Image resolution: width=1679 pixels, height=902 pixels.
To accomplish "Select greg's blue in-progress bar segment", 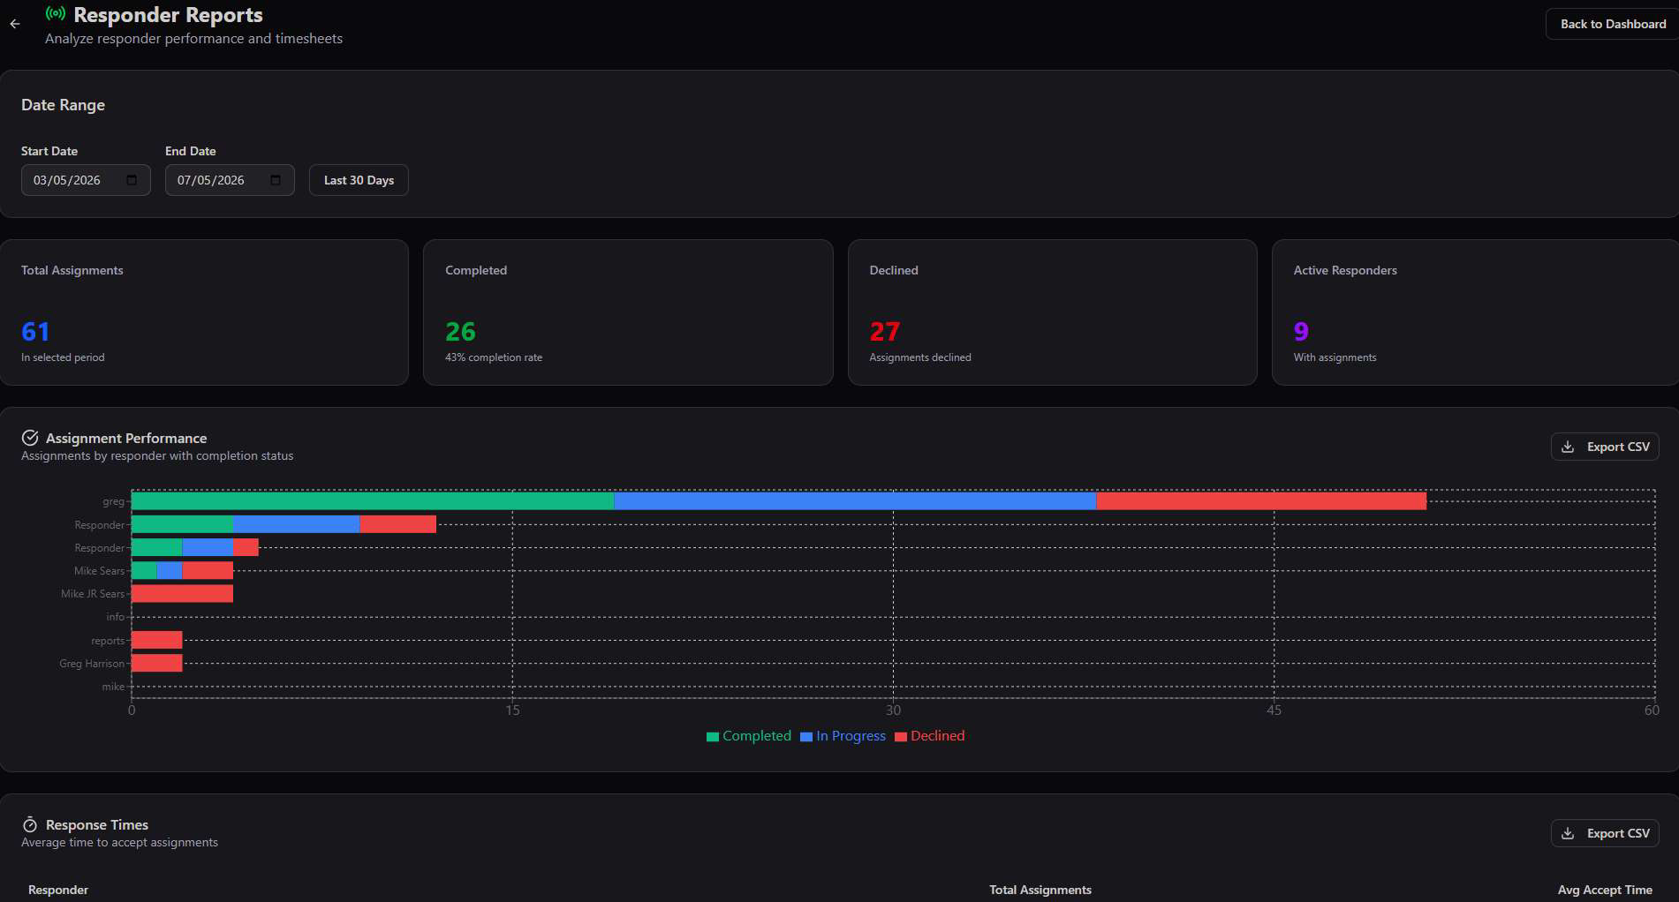I will (855, 500).
